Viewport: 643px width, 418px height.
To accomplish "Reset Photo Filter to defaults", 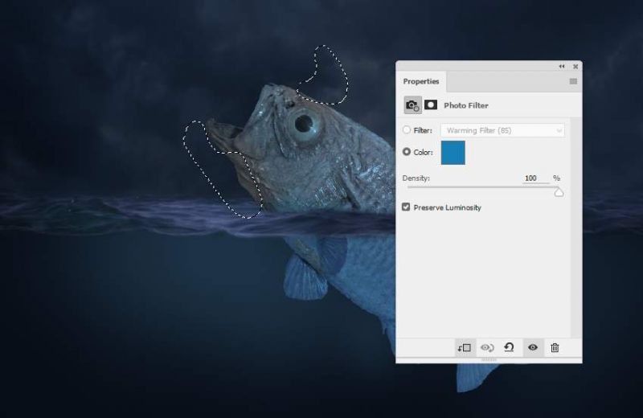I will click(509, 347).
